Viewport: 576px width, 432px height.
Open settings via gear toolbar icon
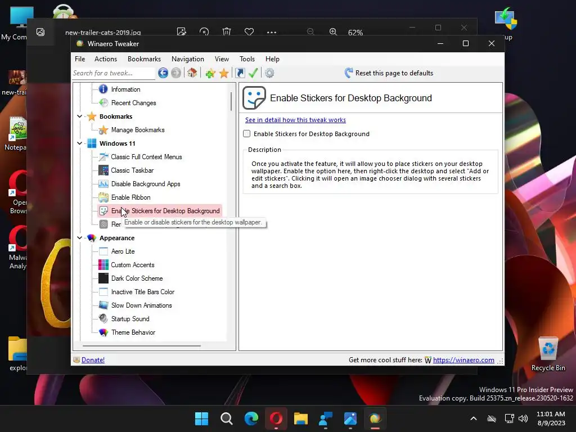click(269, 73)
